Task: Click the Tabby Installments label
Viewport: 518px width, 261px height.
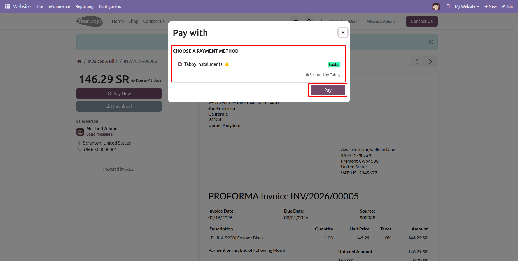Action: click(x=203, y=64)
